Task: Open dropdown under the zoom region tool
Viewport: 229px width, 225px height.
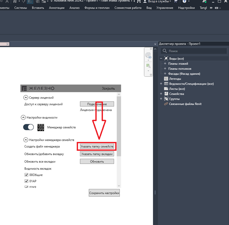Action: point(148,71)
